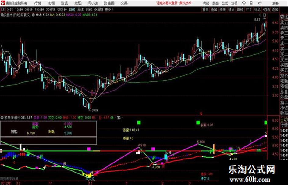Open the 版面 menu
Screen dimensions: 288x185
coord(215,3)
